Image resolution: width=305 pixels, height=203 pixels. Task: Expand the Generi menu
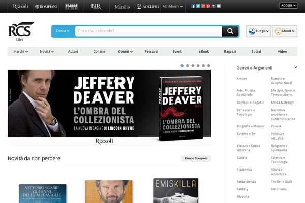125,51
